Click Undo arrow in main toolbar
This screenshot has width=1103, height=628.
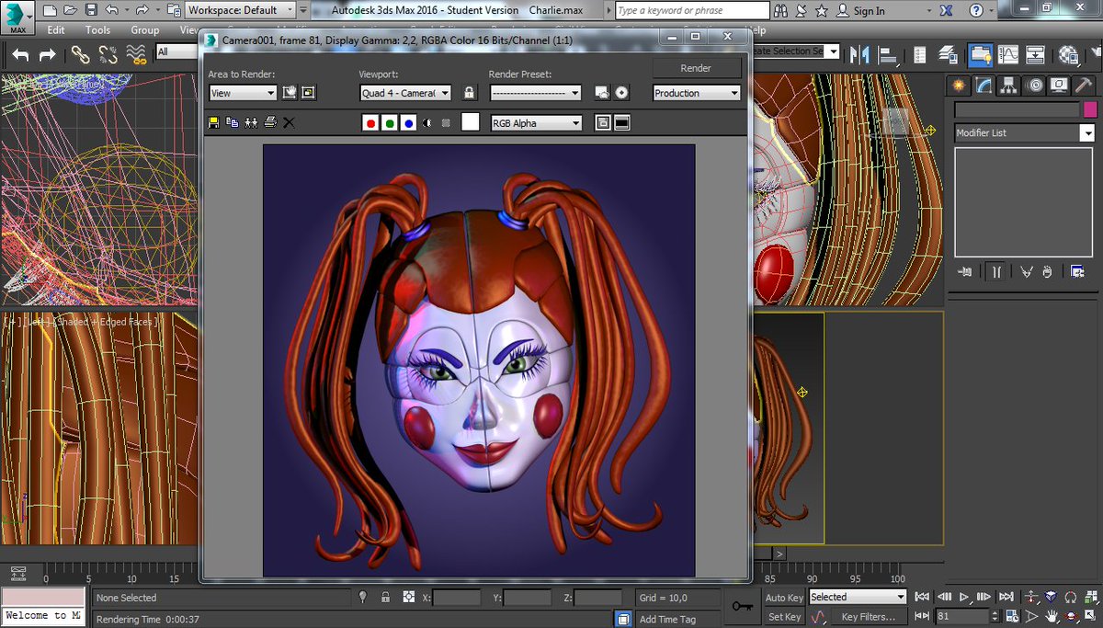coord(20,55)
